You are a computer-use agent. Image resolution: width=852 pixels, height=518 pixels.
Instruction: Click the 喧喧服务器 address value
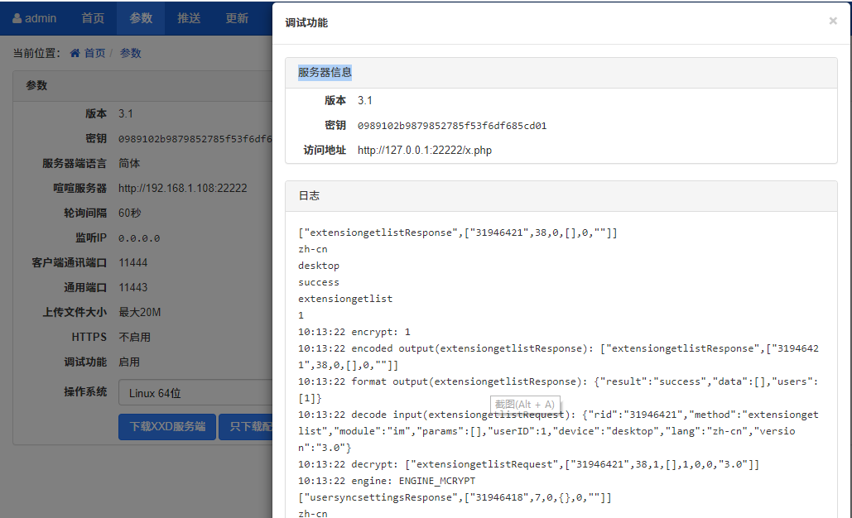182,188
